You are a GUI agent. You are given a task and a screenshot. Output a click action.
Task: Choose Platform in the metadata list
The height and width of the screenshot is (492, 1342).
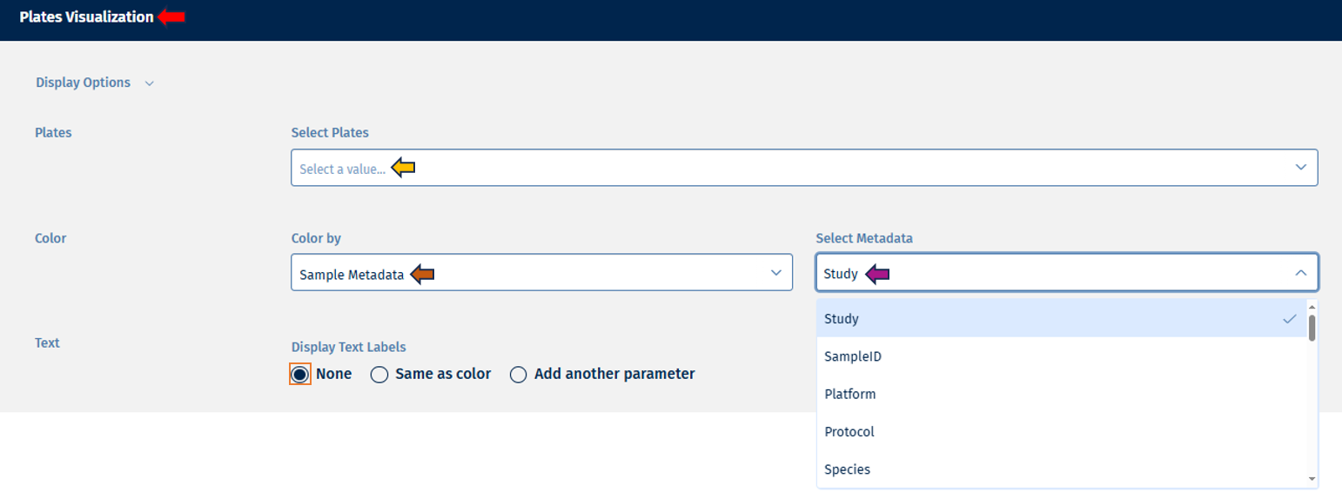pyautogui.click(x=849, y=394)
